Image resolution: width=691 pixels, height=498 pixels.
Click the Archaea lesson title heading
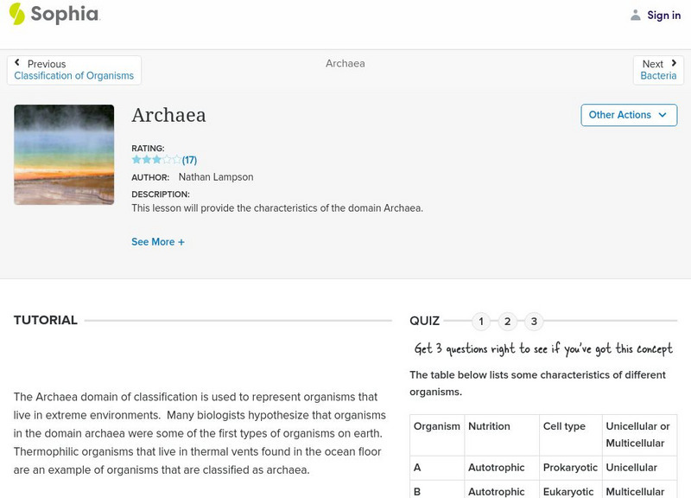coord(168,115)
